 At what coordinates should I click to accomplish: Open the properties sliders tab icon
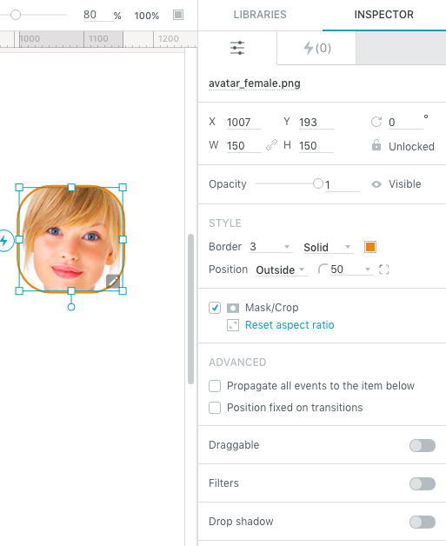237,48
